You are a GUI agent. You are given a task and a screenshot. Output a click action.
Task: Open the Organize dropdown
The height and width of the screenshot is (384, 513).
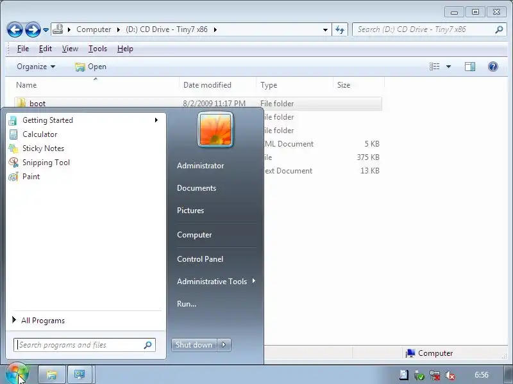click(36, 67)
